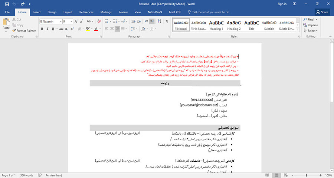Screen dimensions: 334x178
Task: Open the References tab
Action: pyautogui.click(x=86, y=12)
